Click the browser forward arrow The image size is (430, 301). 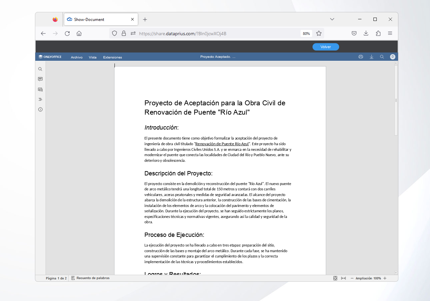[x=55, y=33]
